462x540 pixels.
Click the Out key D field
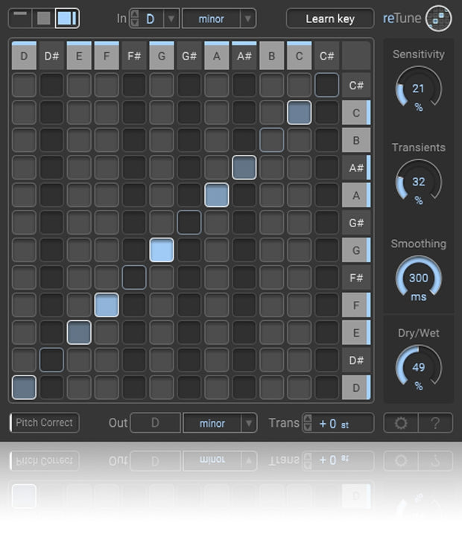coord(156,422)
